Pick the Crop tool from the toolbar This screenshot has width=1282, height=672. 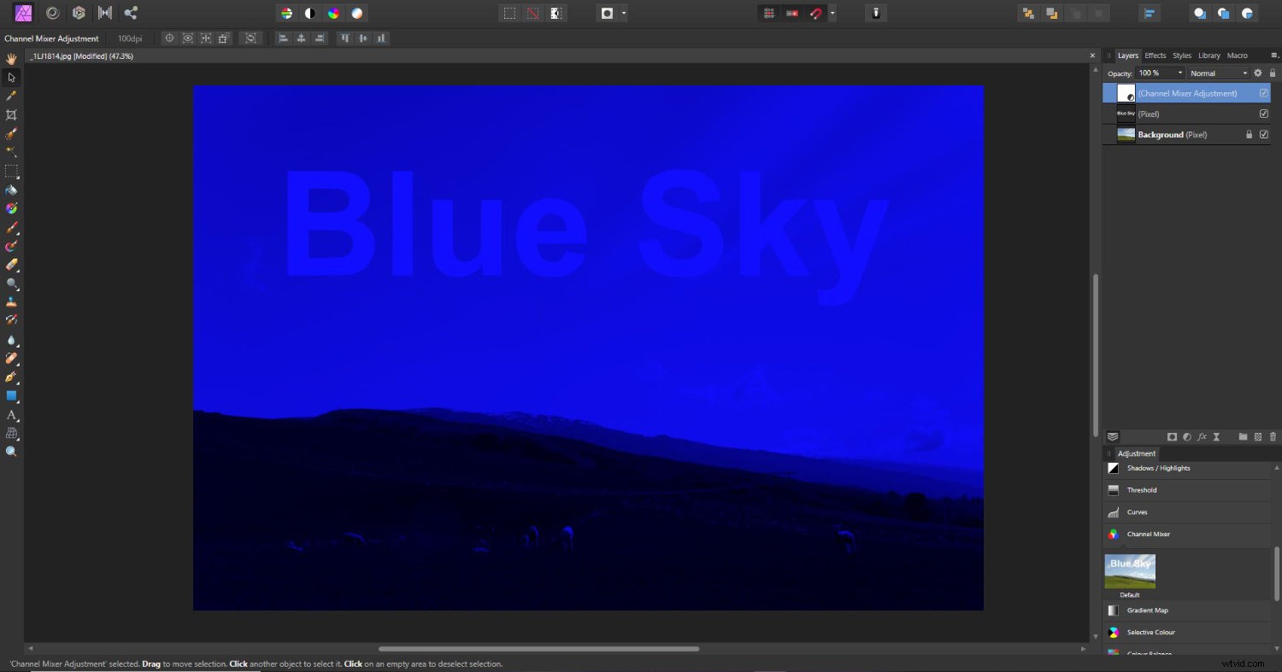pyautogui.click(x=11, y=114)
